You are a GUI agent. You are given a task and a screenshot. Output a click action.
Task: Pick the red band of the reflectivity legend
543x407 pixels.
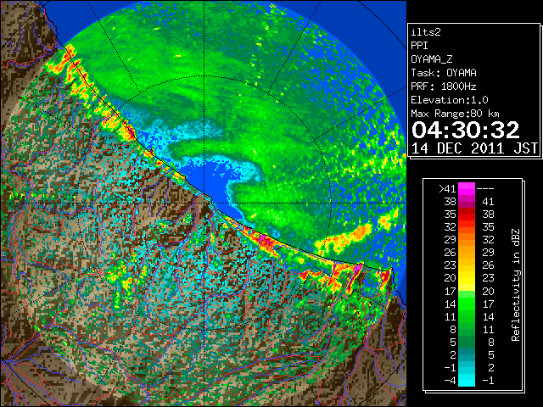(467, 215)
